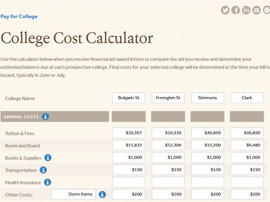Viewport: 270px width, 202px height.
Task: Open the Pay for College link
Action: click(x=19, y=17)
